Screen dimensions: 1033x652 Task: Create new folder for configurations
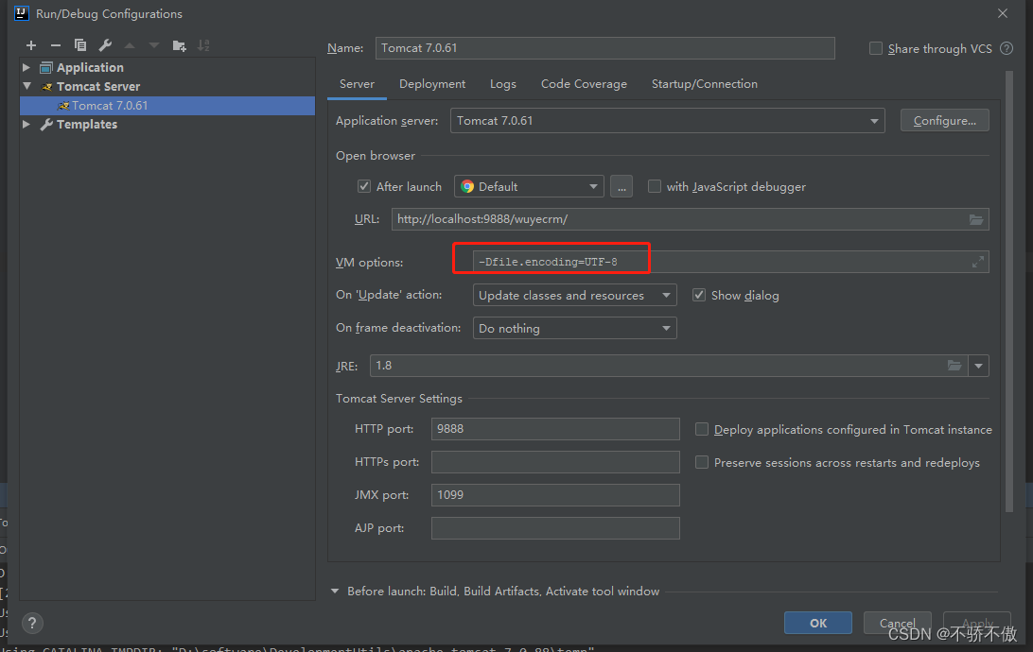tap(179, 45)
